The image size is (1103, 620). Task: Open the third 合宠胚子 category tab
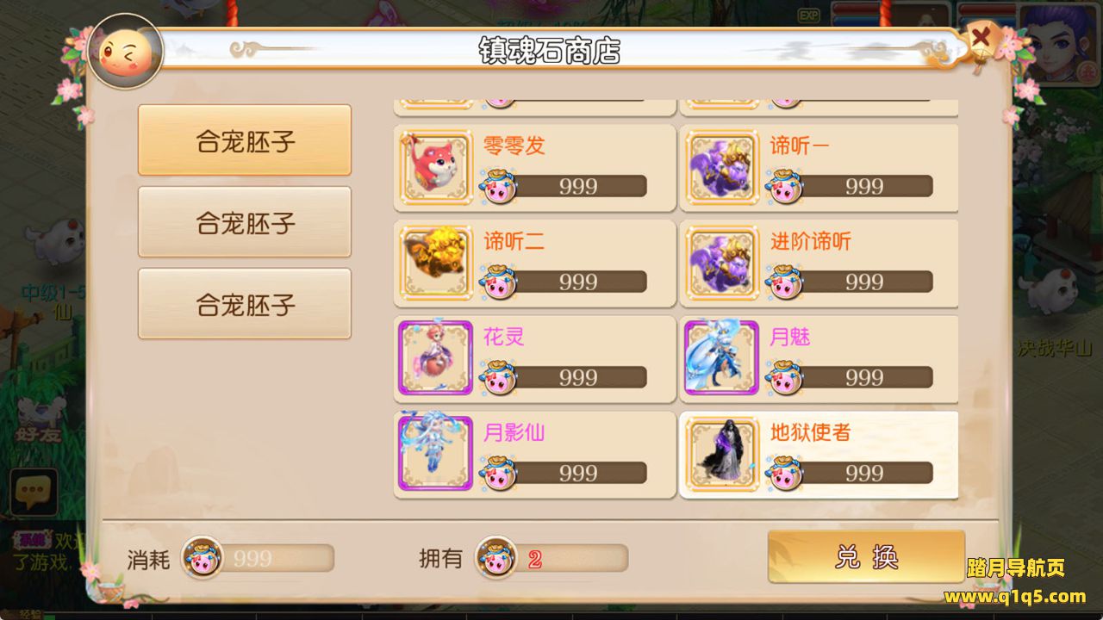[x=245, y=304]
